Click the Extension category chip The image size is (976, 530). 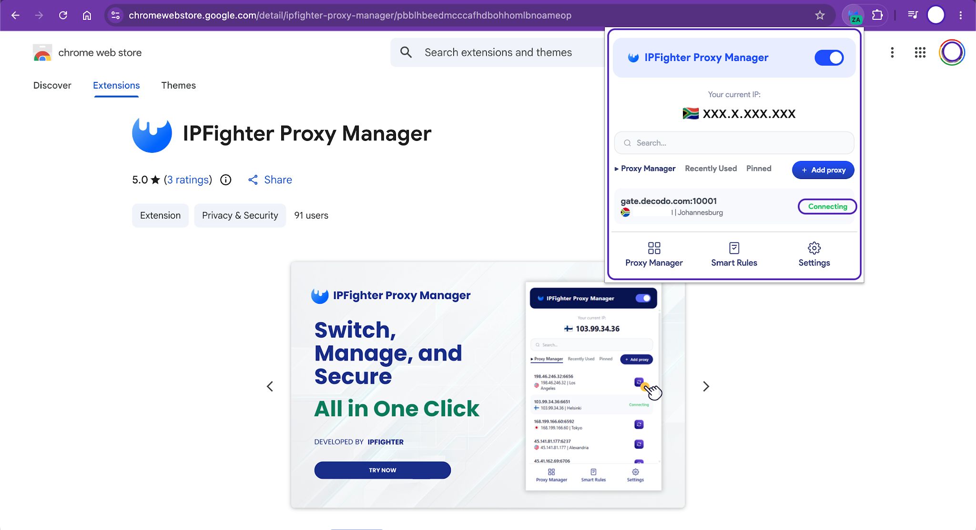(160, 215)
